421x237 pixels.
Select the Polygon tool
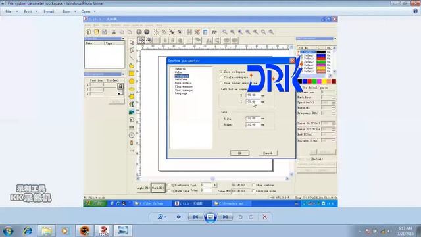coord(132,97)
